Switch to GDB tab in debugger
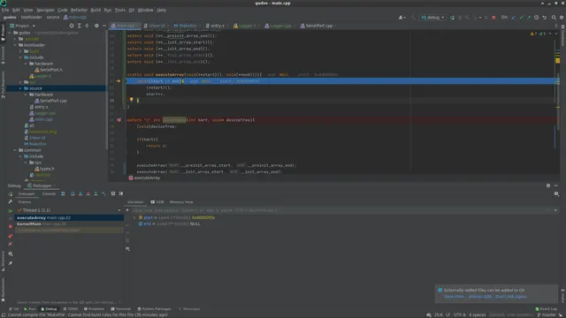566x318 pixels. tap(157, 202)
